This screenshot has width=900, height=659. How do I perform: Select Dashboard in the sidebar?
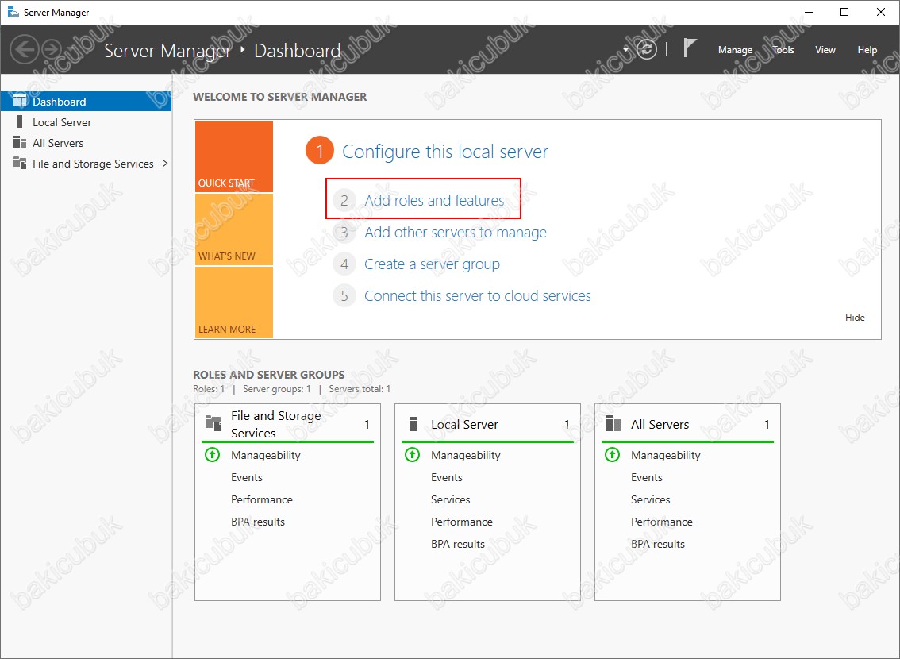coord(86,102)
